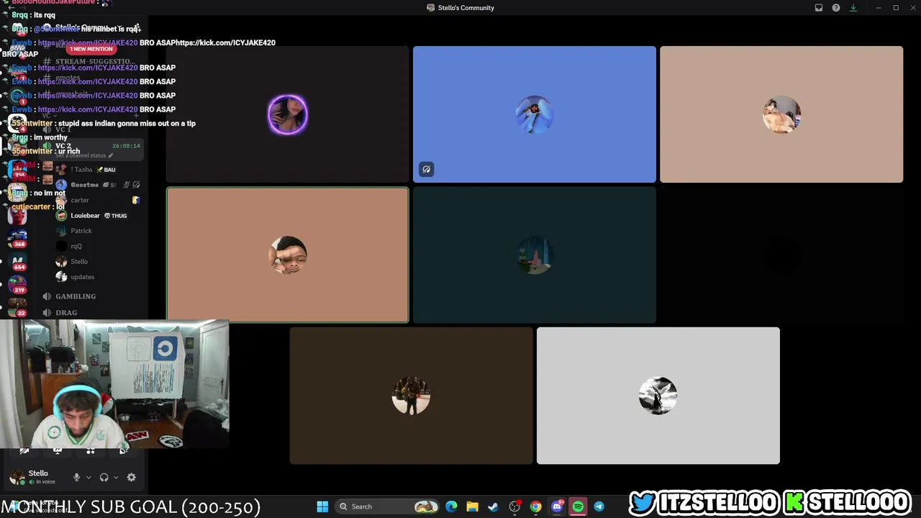The height and width of the screenshot is (518, 921).
Task: Select rqQ in voice member list
Action: click(76, 246)
